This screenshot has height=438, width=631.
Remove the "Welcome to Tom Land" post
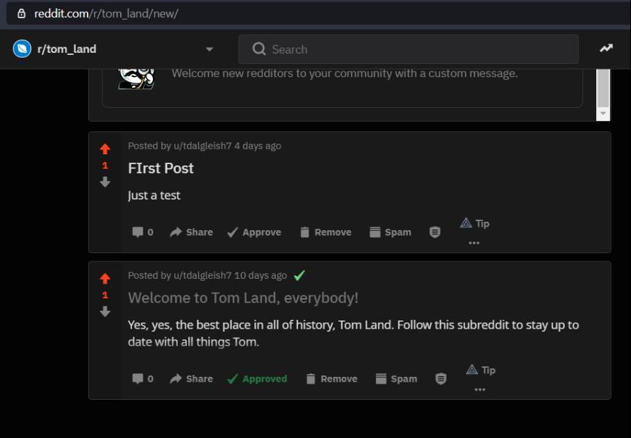(x=331, y=379)
